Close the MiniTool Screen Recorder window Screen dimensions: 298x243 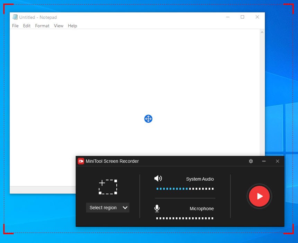click(x=278, y=161)
